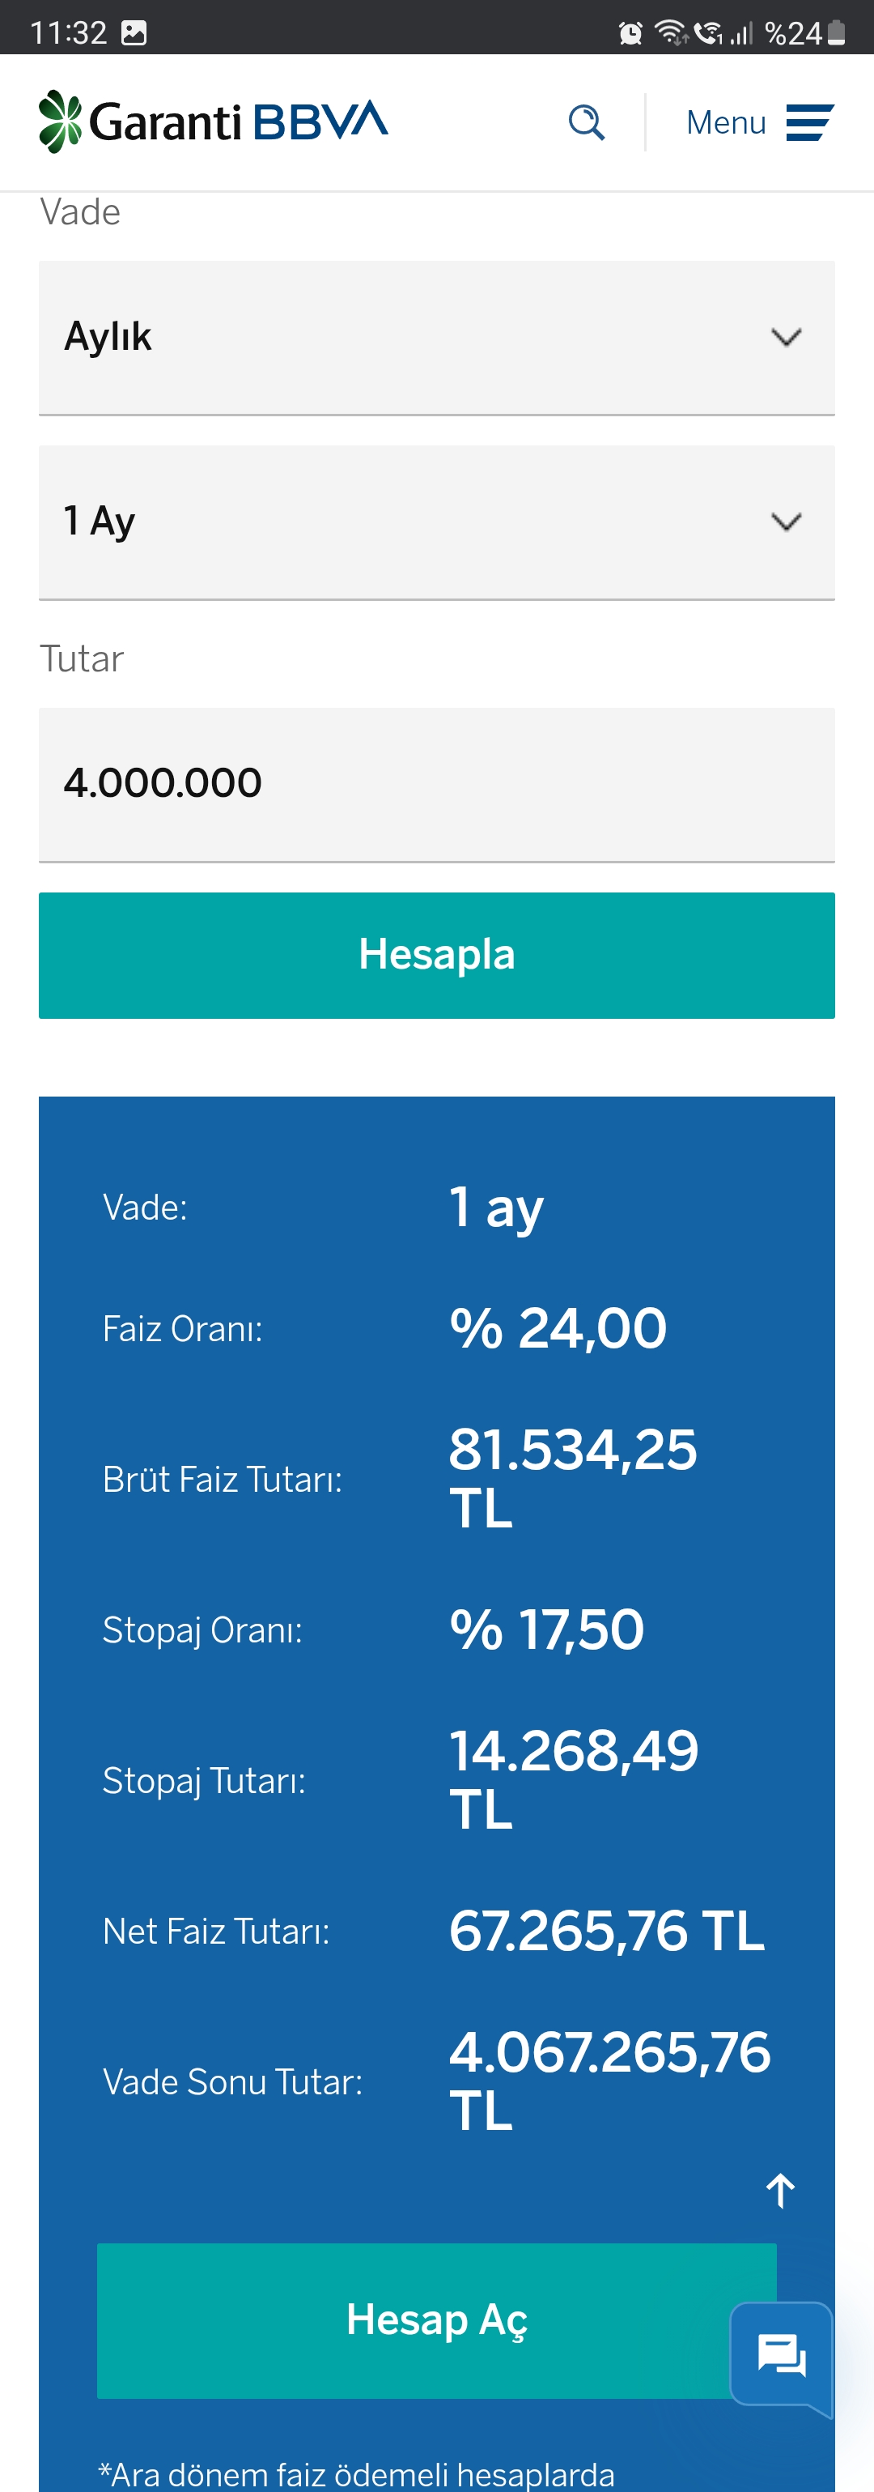Tap the Wi-Fi status icon
874x2492 pixels.
[x=672, y=33]
